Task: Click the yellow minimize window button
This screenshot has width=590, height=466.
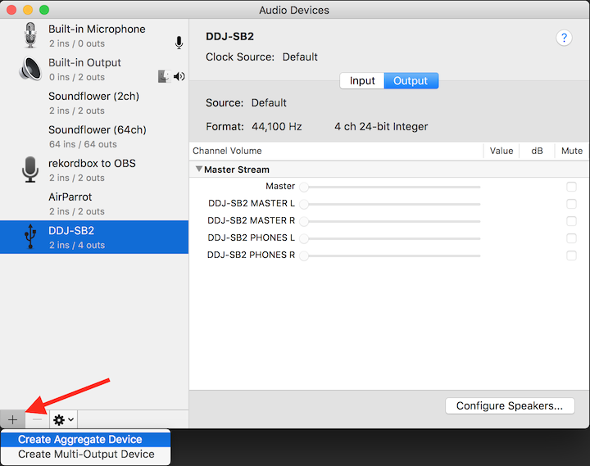Action: pos(28,10)
